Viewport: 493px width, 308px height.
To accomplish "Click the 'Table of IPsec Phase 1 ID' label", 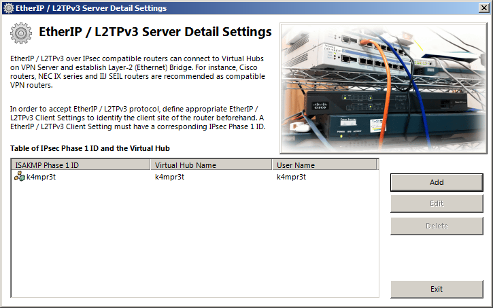I will pyautogui.click(x=90, y=148).
